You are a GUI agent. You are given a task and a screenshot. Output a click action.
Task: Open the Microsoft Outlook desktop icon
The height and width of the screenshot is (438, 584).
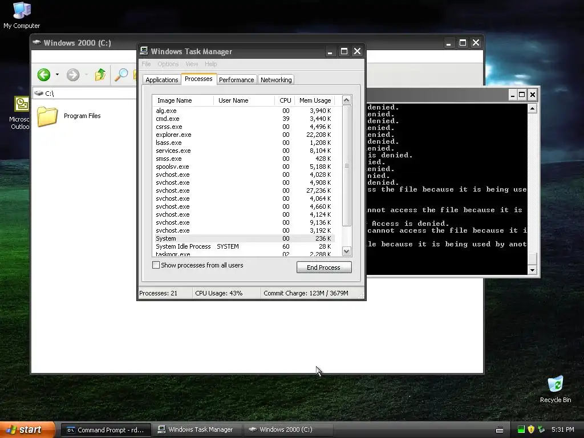pyautogui.click(x=21, y=113)
